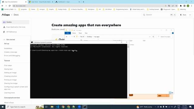Open the Home ribbon tab
The height and width of the screenshot is (109, 194).
74,33
